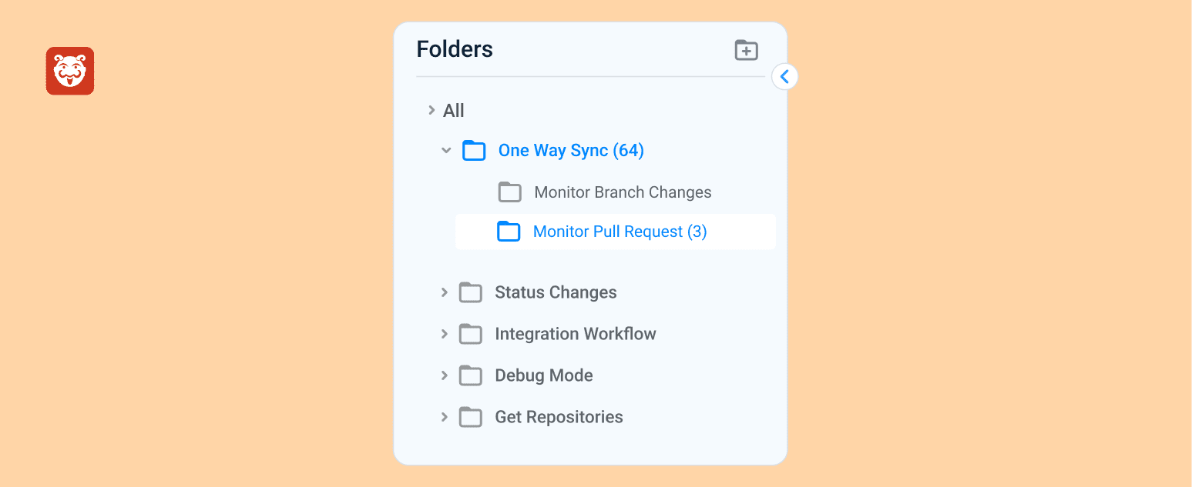Click the Monitor Pull Request folder icon
The width and height of the screenshot is (1192, 487).
[509, 232]
